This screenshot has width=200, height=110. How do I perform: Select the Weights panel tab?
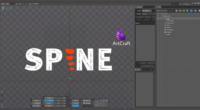tap(139, 7)
